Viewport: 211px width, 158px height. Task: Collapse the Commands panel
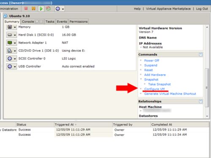pos(201,54)
